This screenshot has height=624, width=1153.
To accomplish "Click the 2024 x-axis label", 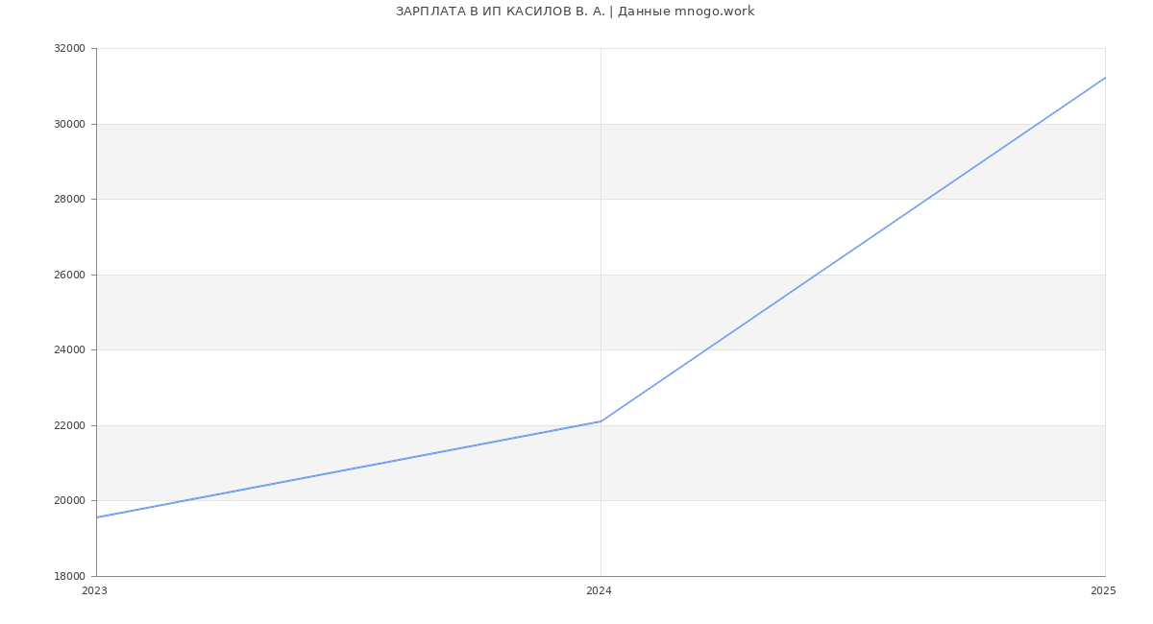I will [x=599, y=591].
